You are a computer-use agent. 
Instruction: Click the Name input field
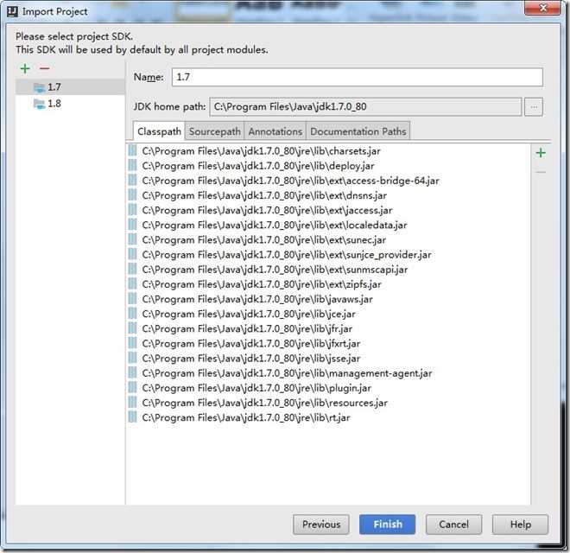[x=358, y=77]
